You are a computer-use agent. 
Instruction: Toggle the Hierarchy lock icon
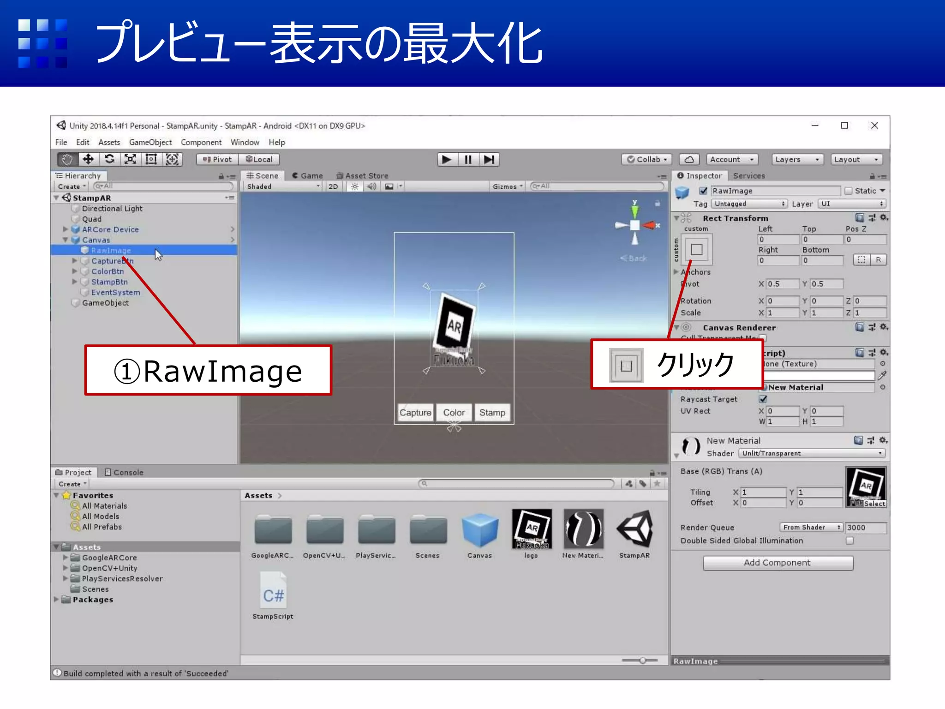tap(221, 176)
